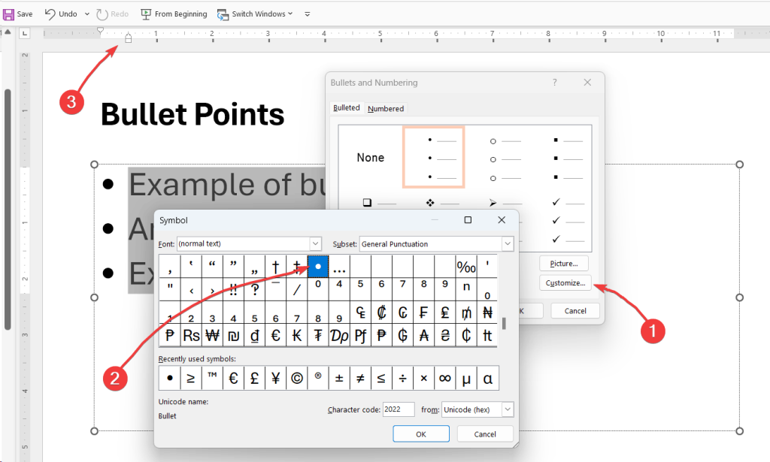
Task: Open the Subset dropdown
Action: [x=507, y=243]
